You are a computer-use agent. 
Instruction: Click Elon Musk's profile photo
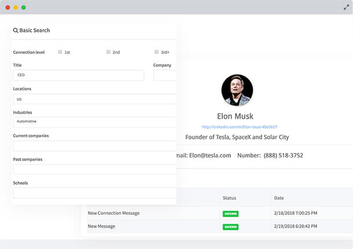pyautogui.click(x=237, y=90)
